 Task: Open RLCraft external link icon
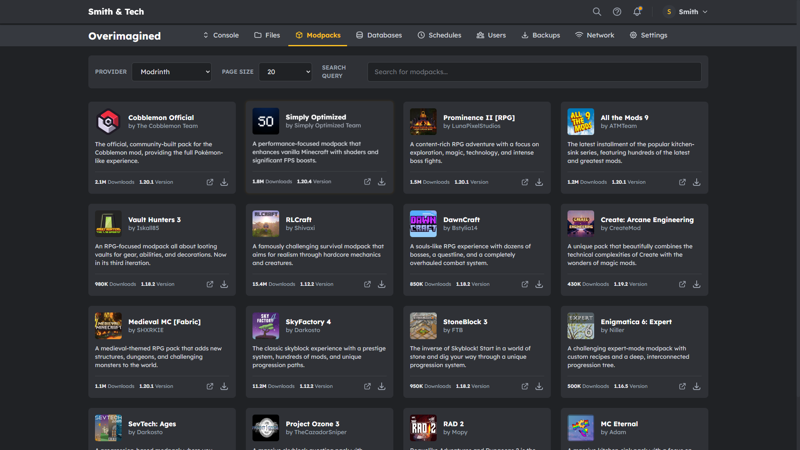pos(367,284)
